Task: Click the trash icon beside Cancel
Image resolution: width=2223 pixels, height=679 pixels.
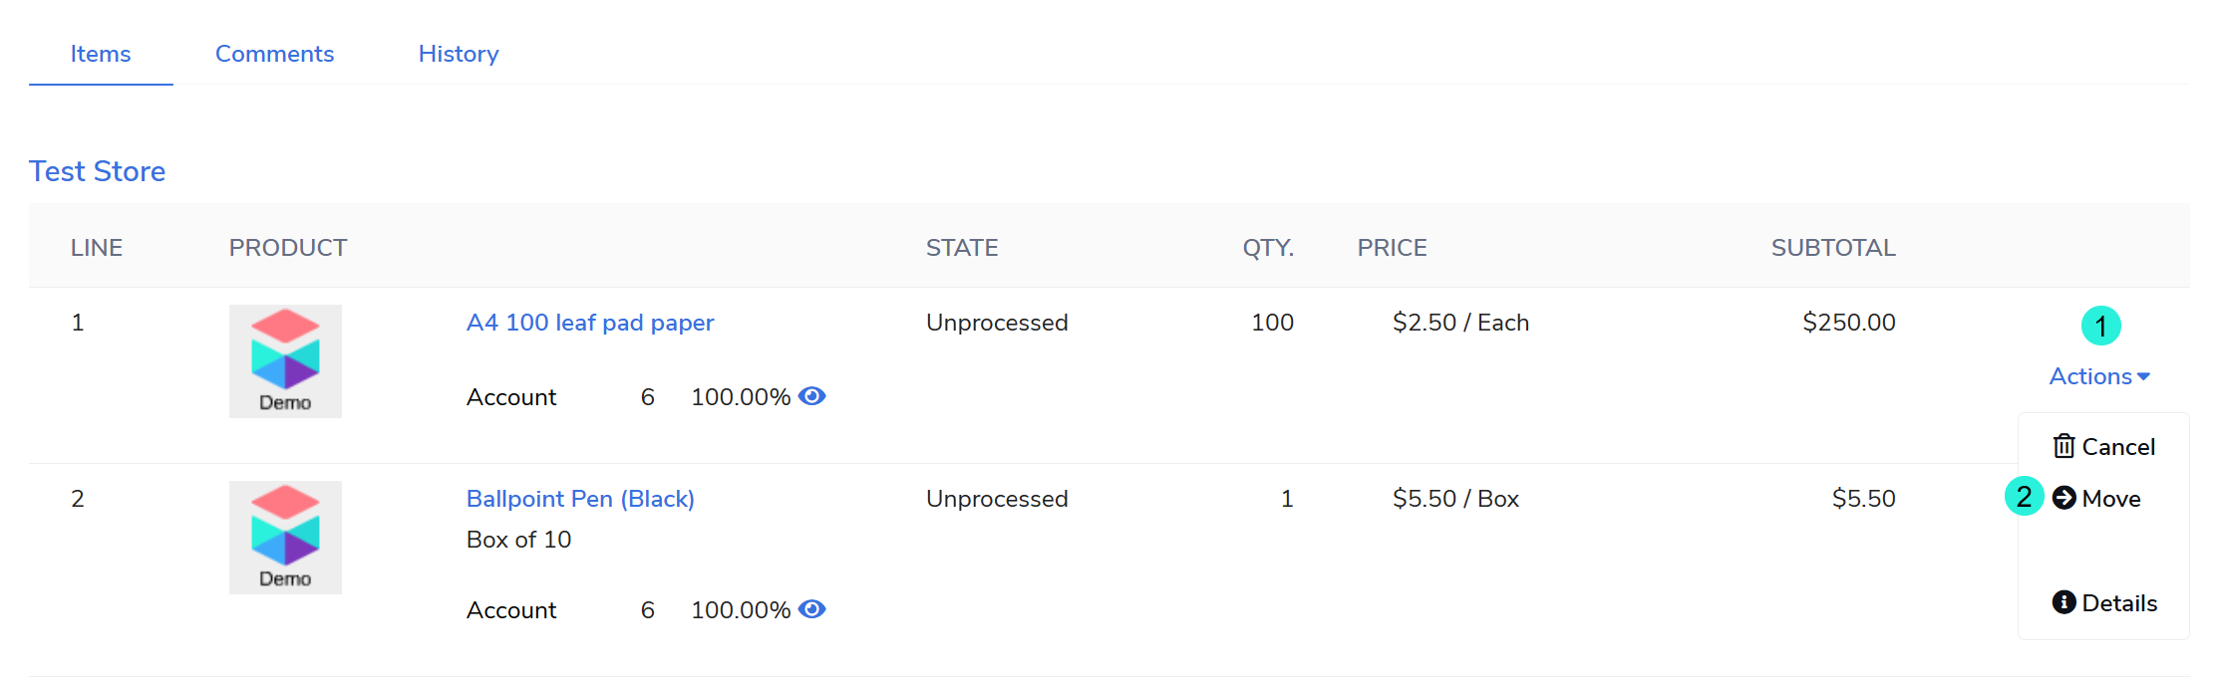Action: (2064, 446)
